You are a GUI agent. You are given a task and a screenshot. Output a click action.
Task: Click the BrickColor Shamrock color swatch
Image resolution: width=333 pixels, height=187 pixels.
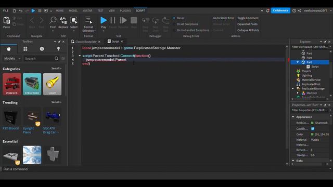pyautogui.click(x=312, y=123)
